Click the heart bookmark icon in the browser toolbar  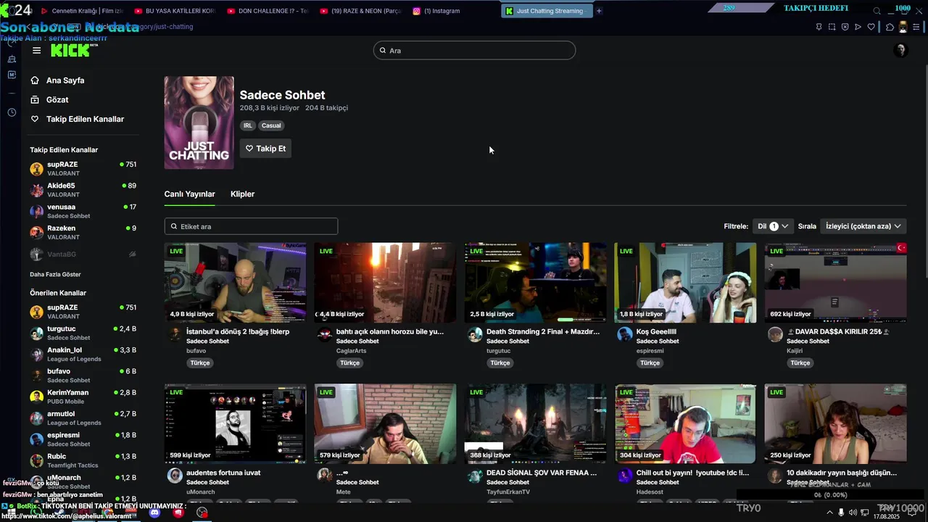pos(871,27)
